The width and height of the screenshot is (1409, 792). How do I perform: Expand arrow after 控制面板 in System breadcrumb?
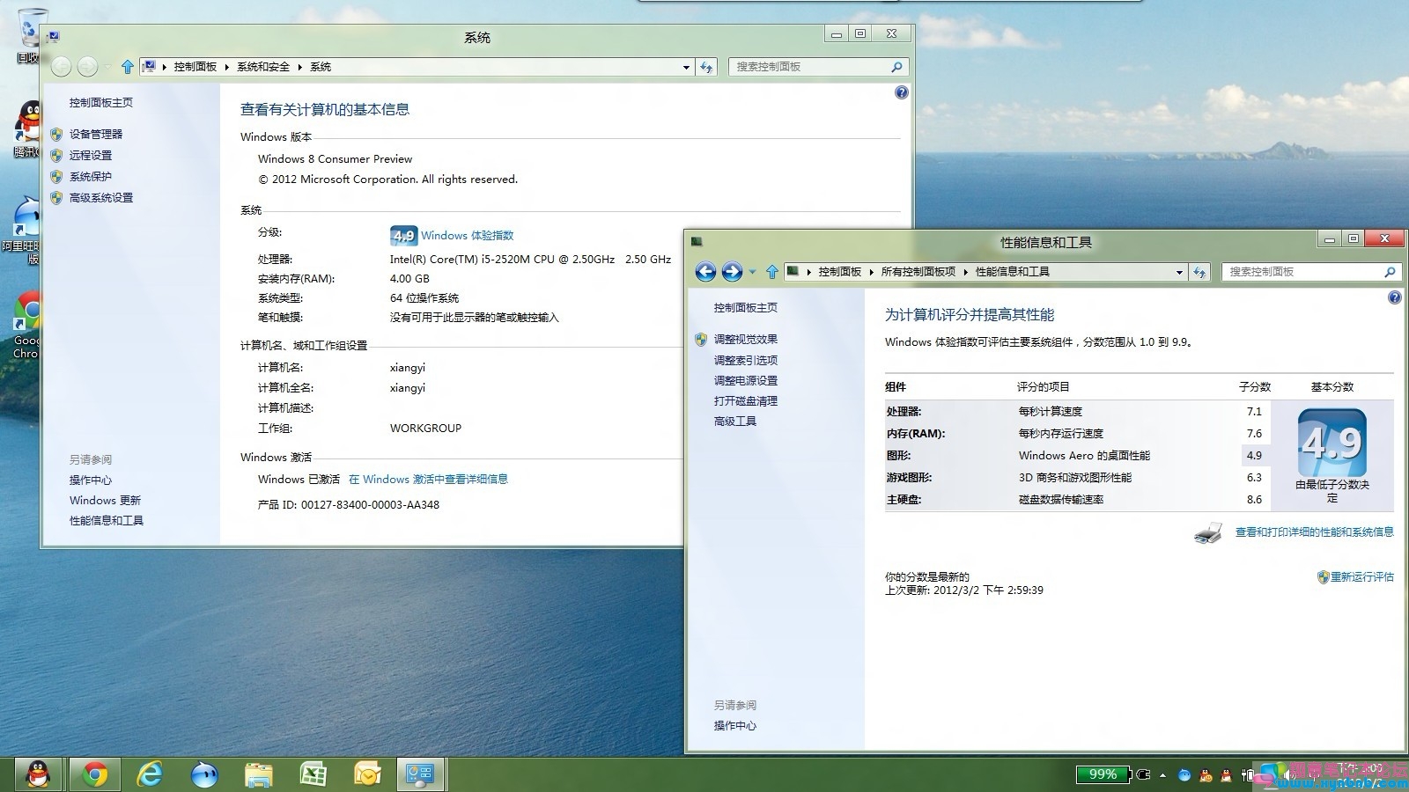(226, 67)
